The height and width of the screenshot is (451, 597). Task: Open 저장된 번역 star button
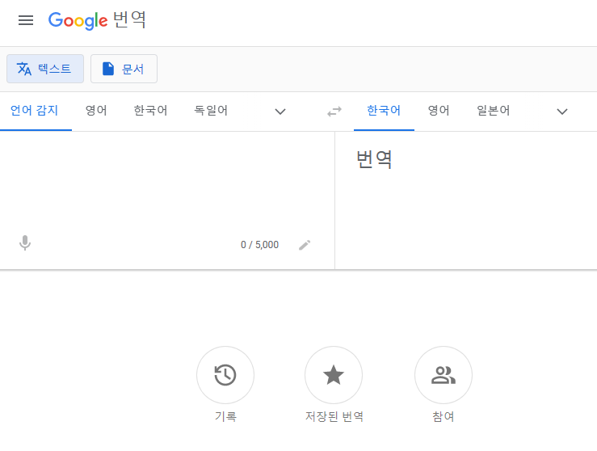coord(334,375)
